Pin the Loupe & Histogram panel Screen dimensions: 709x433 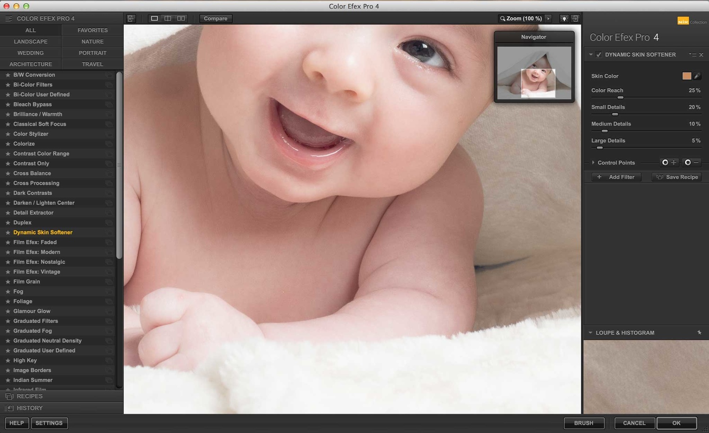tap(699, 333)
